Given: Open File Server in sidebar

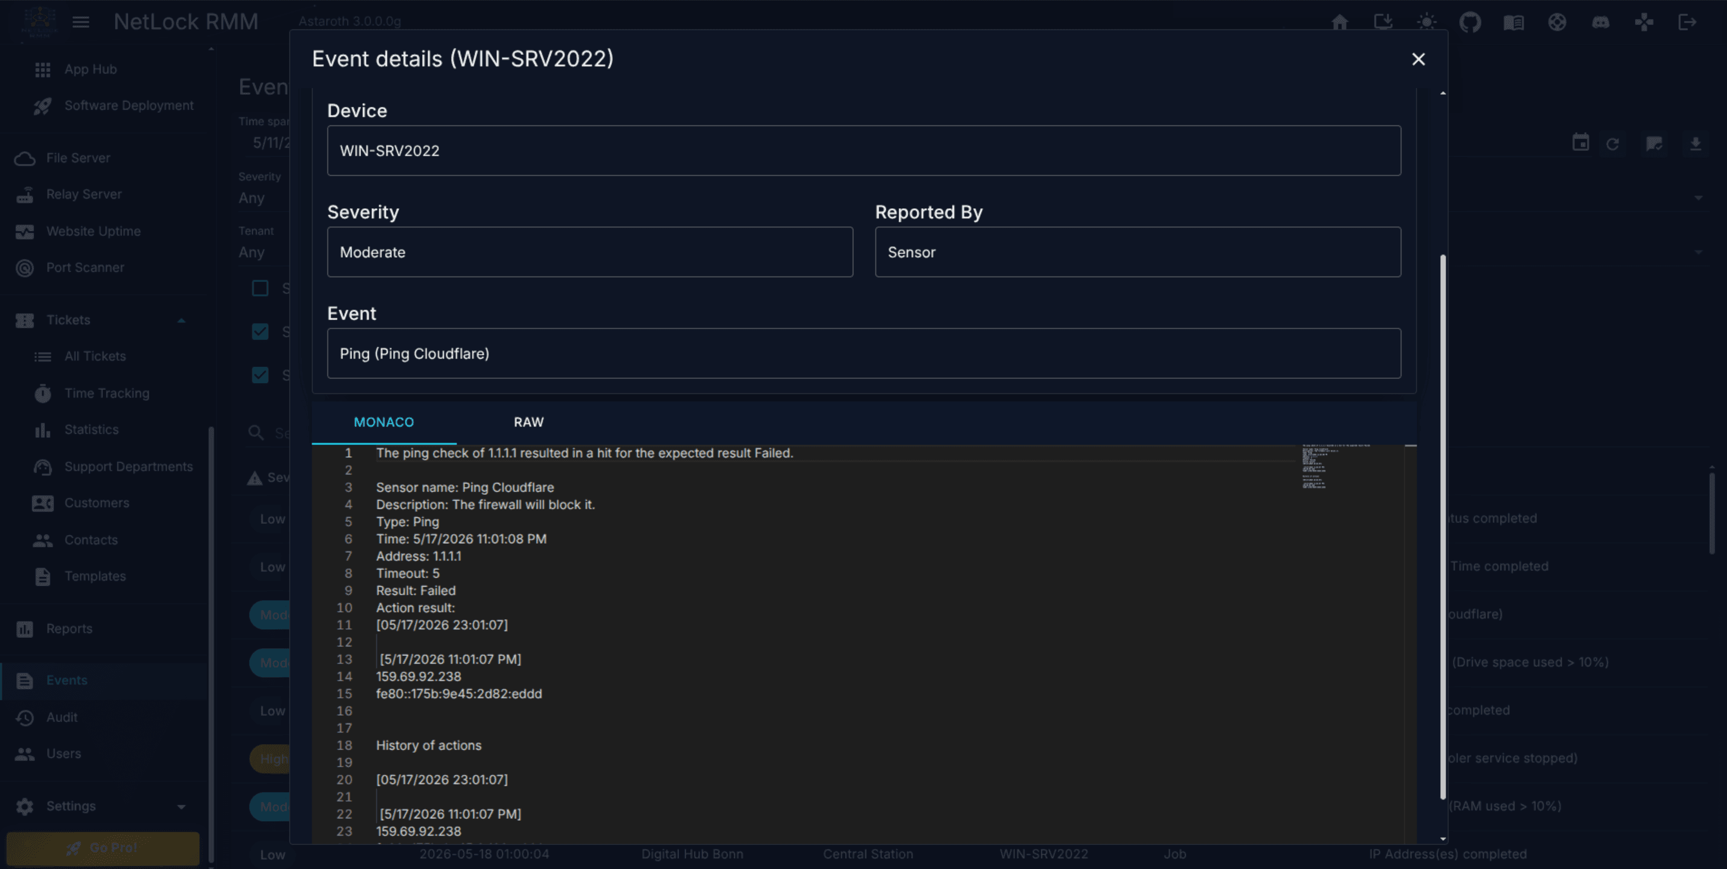Looking at the screenshot, I should pos(78,158).
